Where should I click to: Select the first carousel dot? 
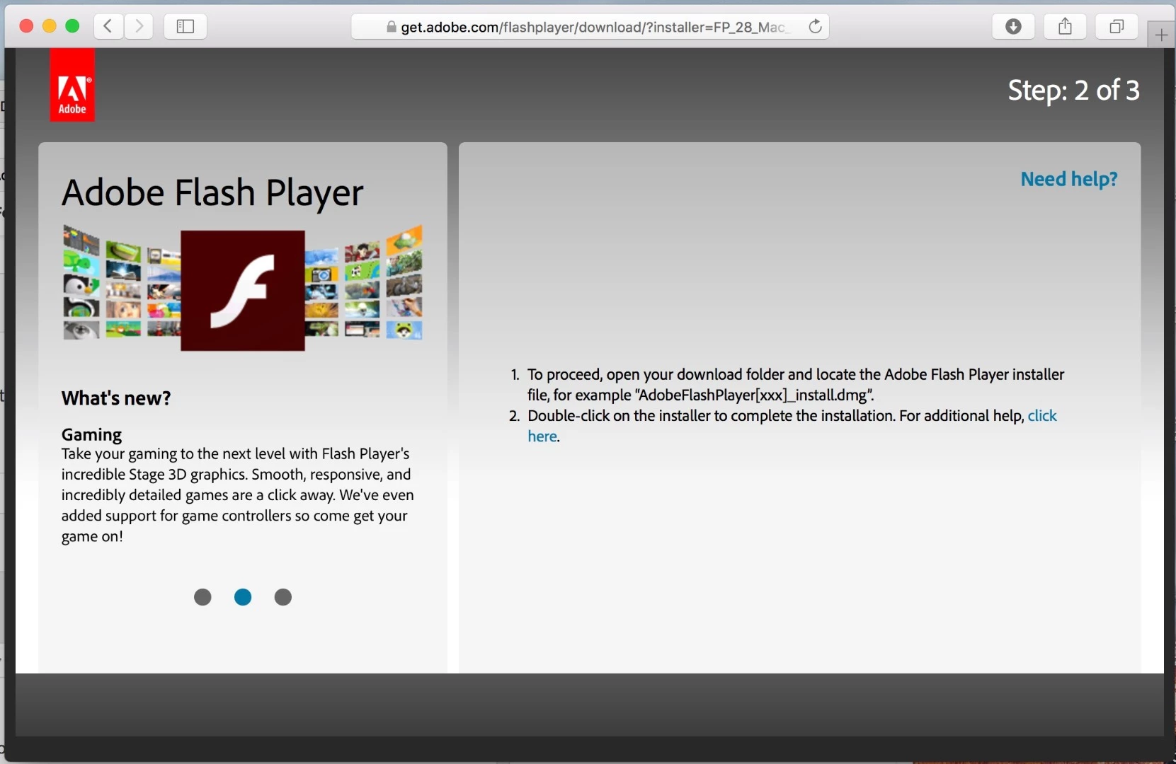[x=202, y=597]
